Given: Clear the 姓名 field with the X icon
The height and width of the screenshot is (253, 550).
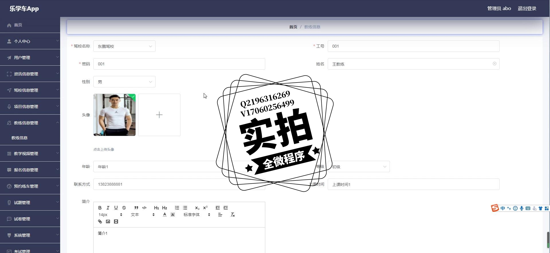Looking at the screenshot, I should click(x=494, y=64).
